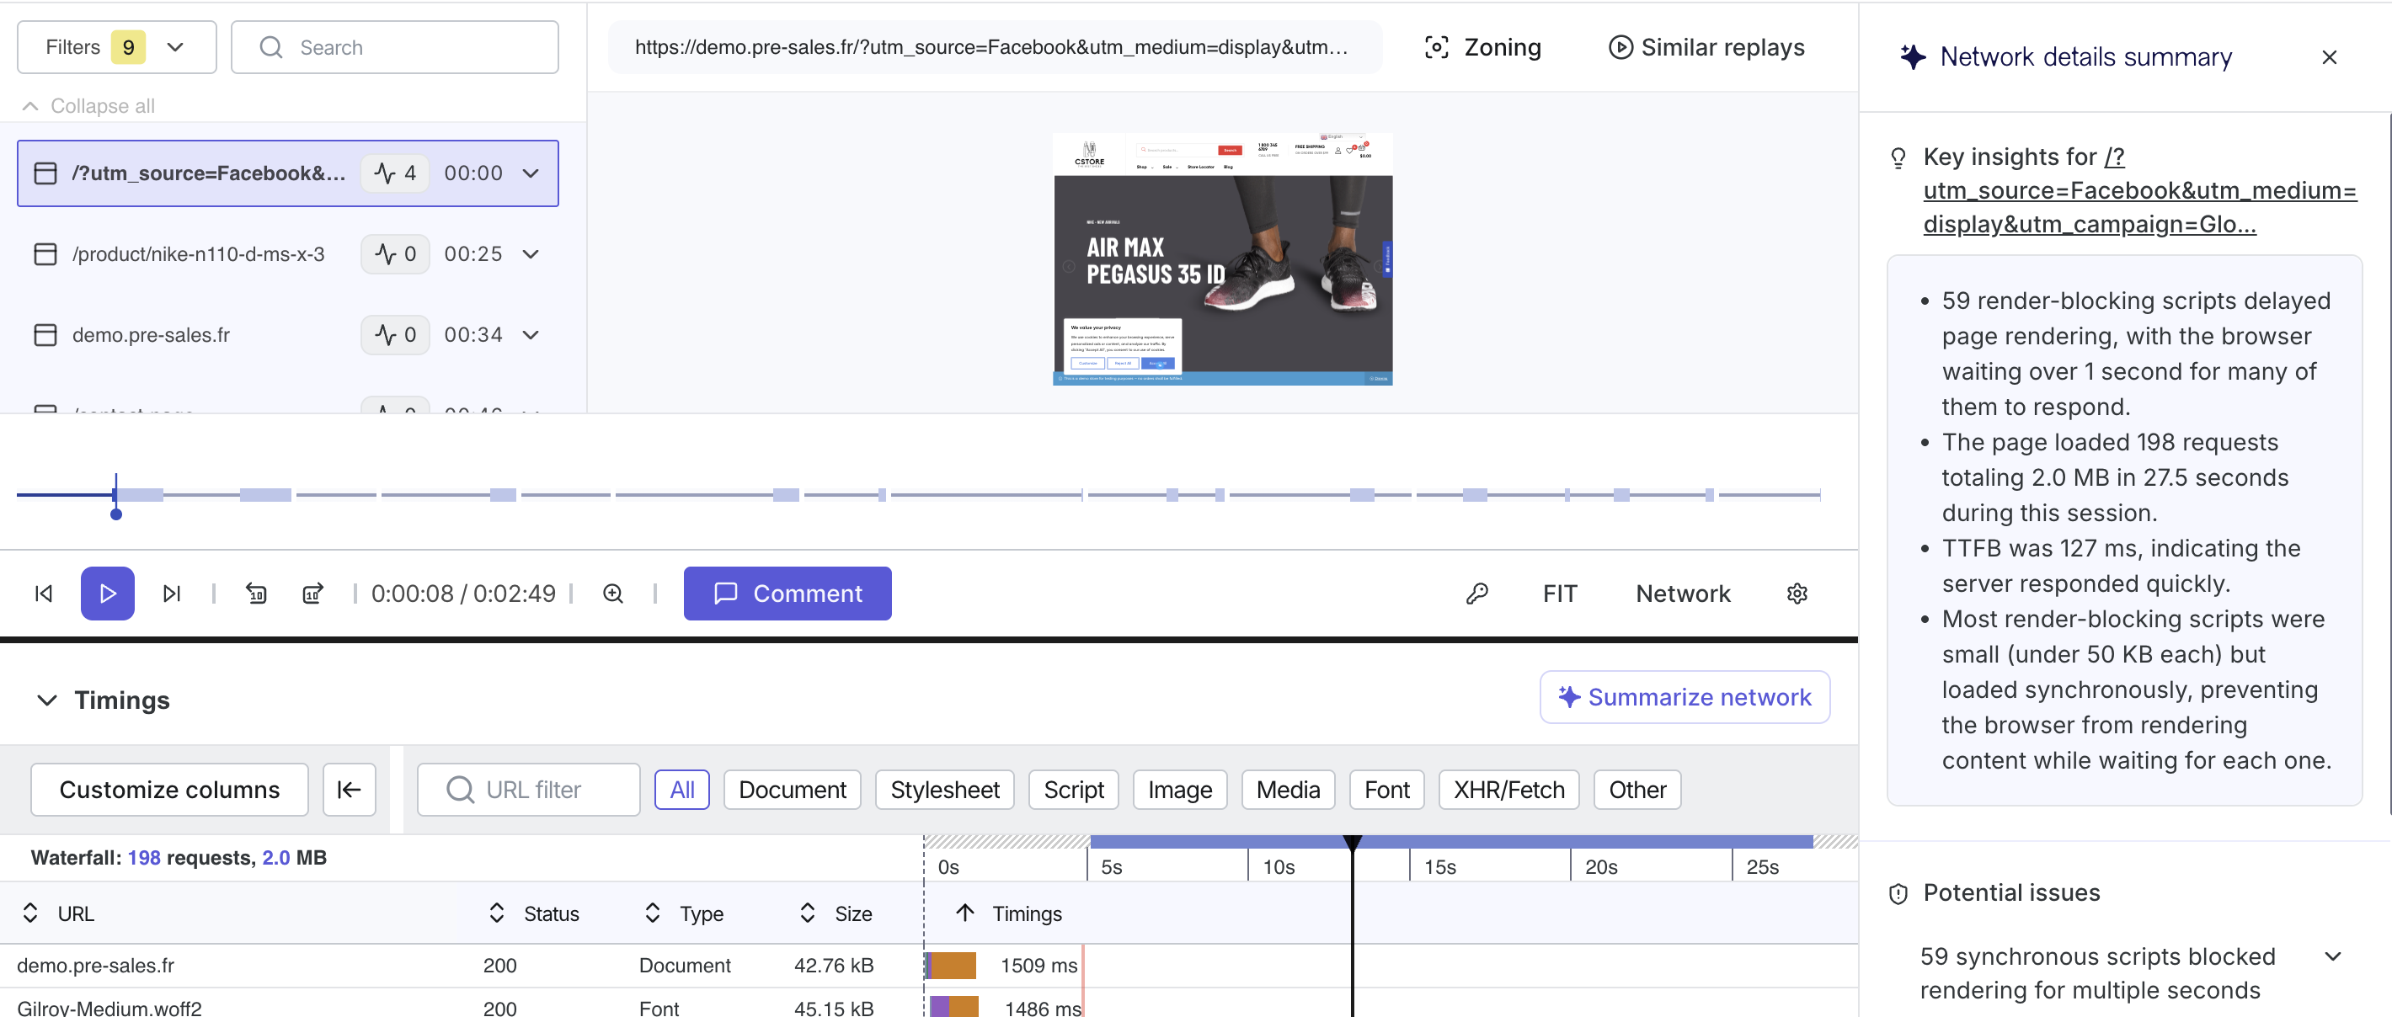The width and height of the screenshot is (2392, 1017).
Task: Open the key insights page URL link
Action: [2139, 190]
